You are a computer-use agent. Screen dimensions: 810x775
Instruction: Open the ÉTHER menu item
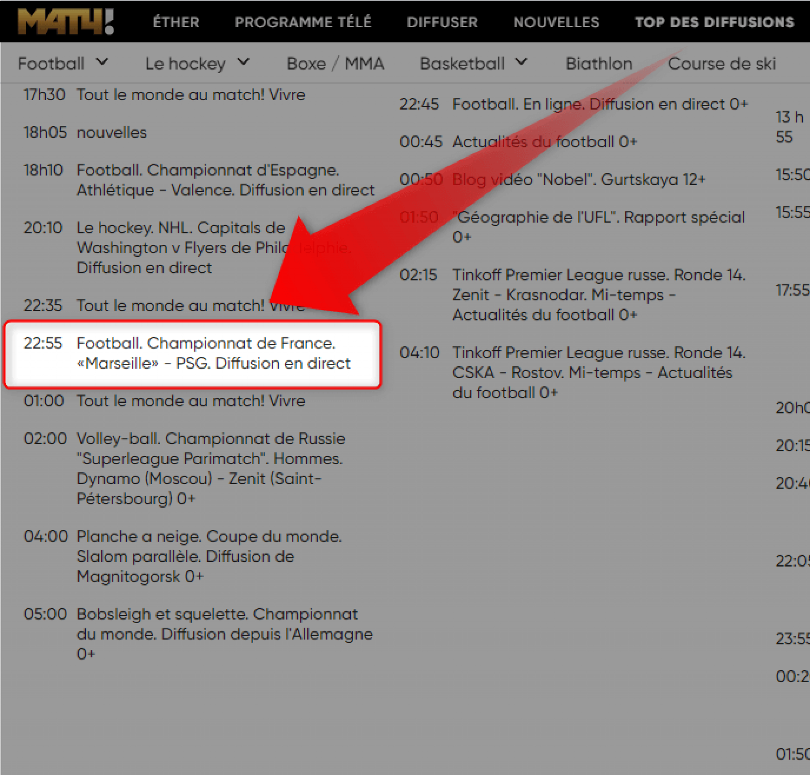coord(176,22)
